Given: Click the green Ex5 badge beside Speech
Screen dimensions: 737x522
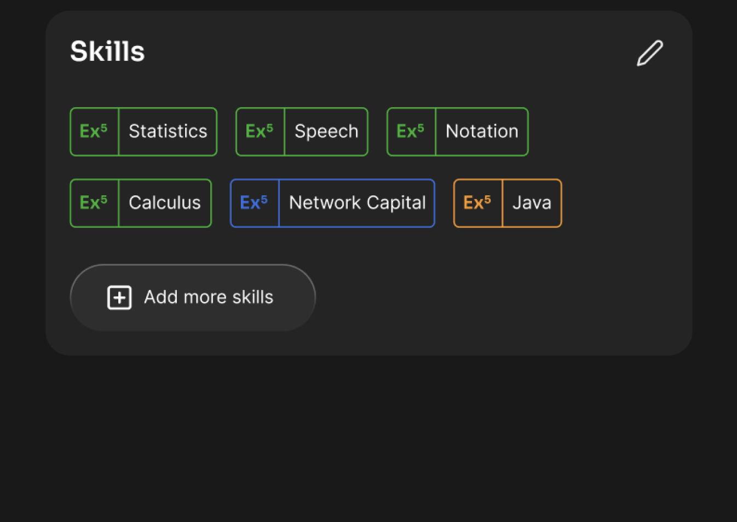Looking at the screenshot, I should click(260, 132).
